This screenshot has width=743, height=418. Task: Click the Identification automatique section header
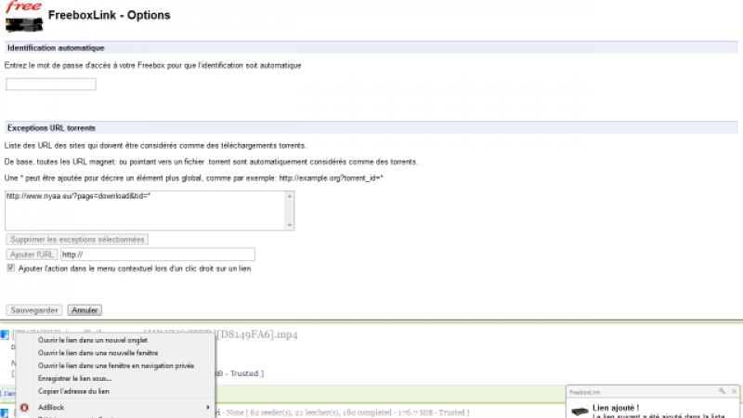371,48
